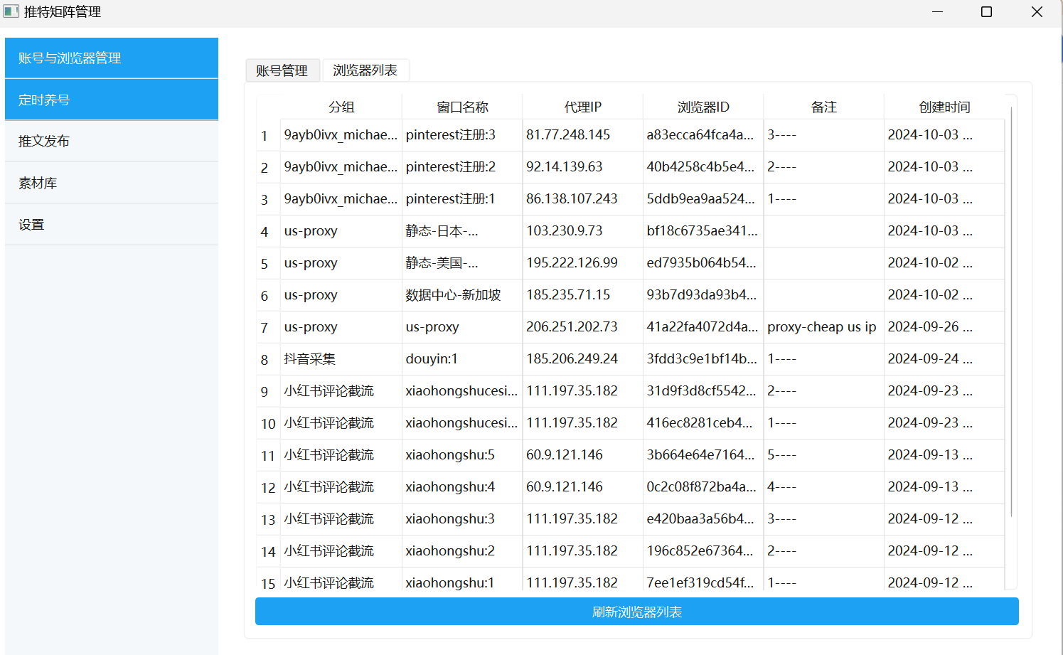
Task: Select row 7 with the proxy-cheap us ip note
Action: tap(821, 327)
